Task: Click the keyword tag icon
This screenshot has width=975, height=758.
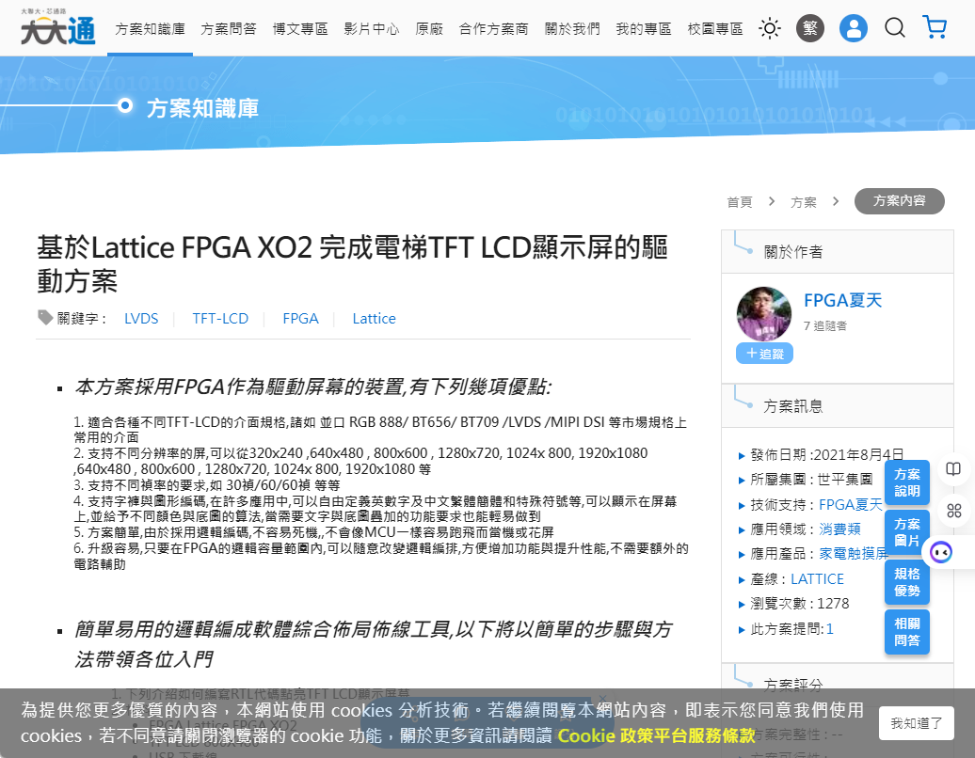Action: point(45,318)
